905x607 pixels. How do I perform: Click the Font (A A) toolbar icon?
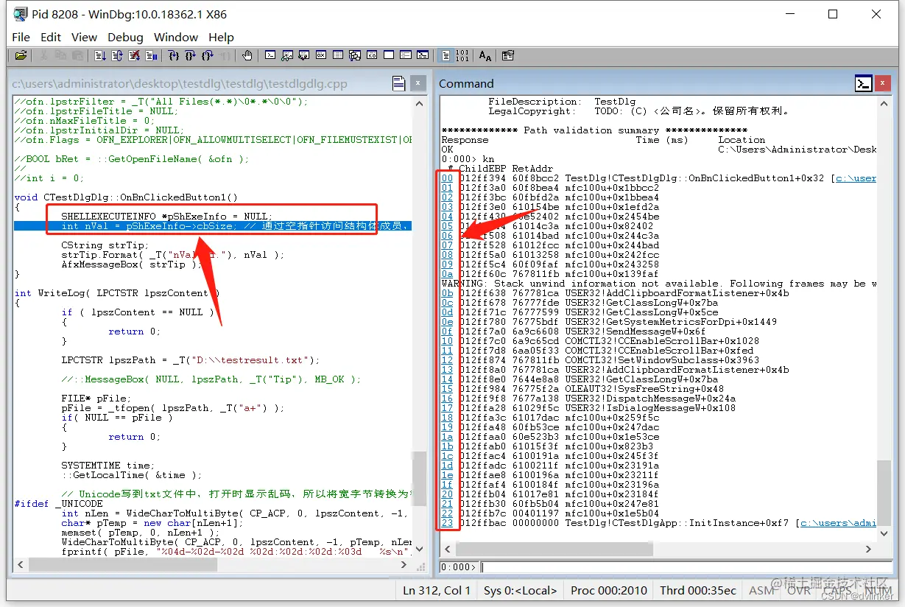tap(485, 55)
